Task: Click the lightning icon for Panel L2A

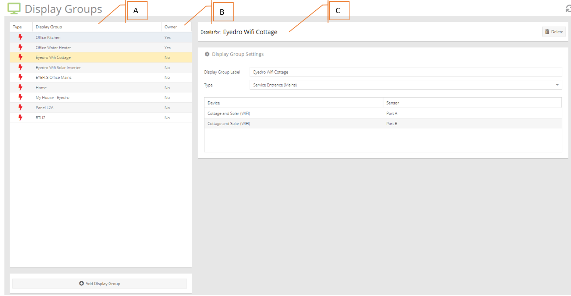Action: coord(20,108)
